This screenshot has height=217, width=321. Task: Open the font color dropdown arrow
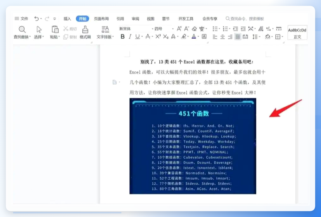coord(198,37)
